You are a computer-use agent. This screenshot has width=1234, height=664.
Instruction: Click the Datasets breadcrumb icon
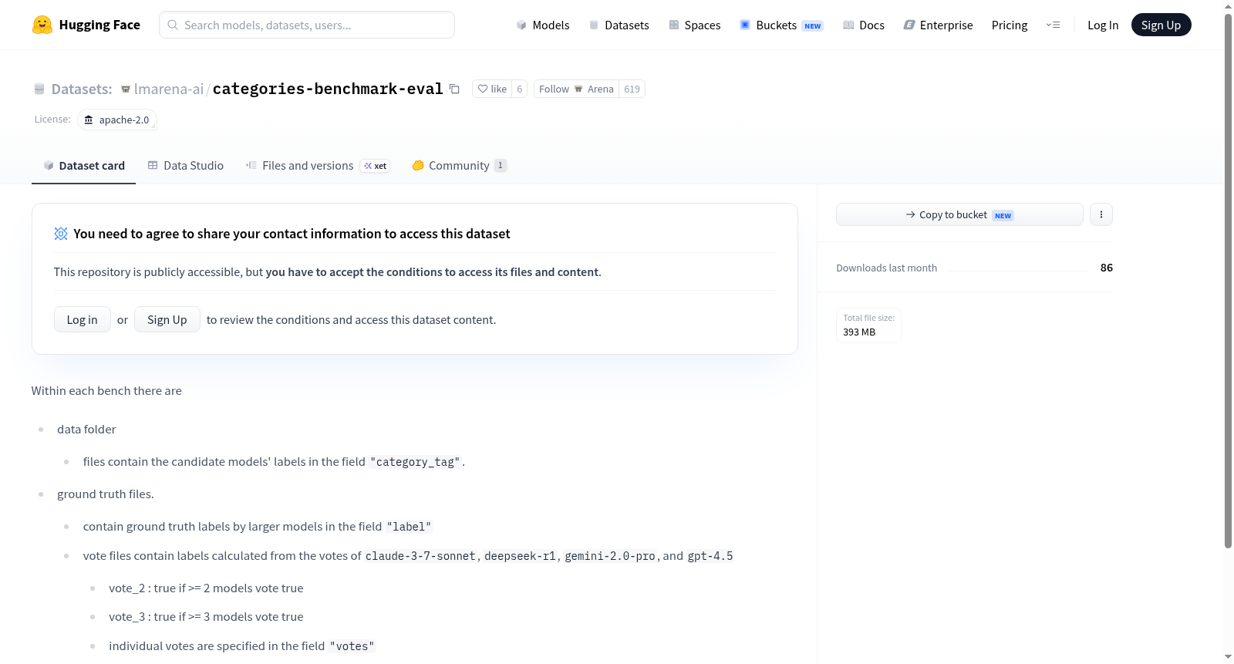39,89
